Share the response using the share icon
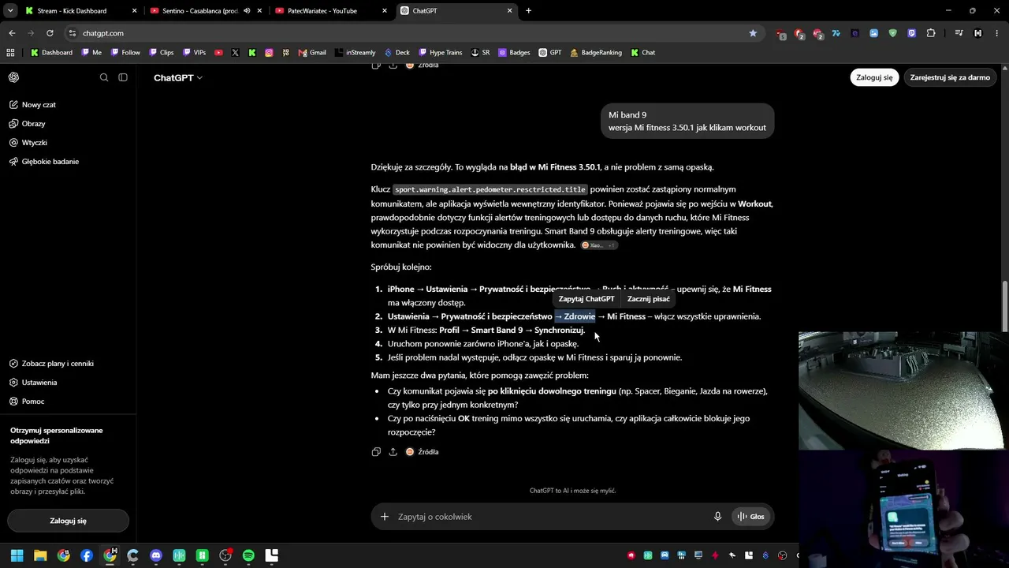This screenshot has width=1009, height=568. pos(393,452)
